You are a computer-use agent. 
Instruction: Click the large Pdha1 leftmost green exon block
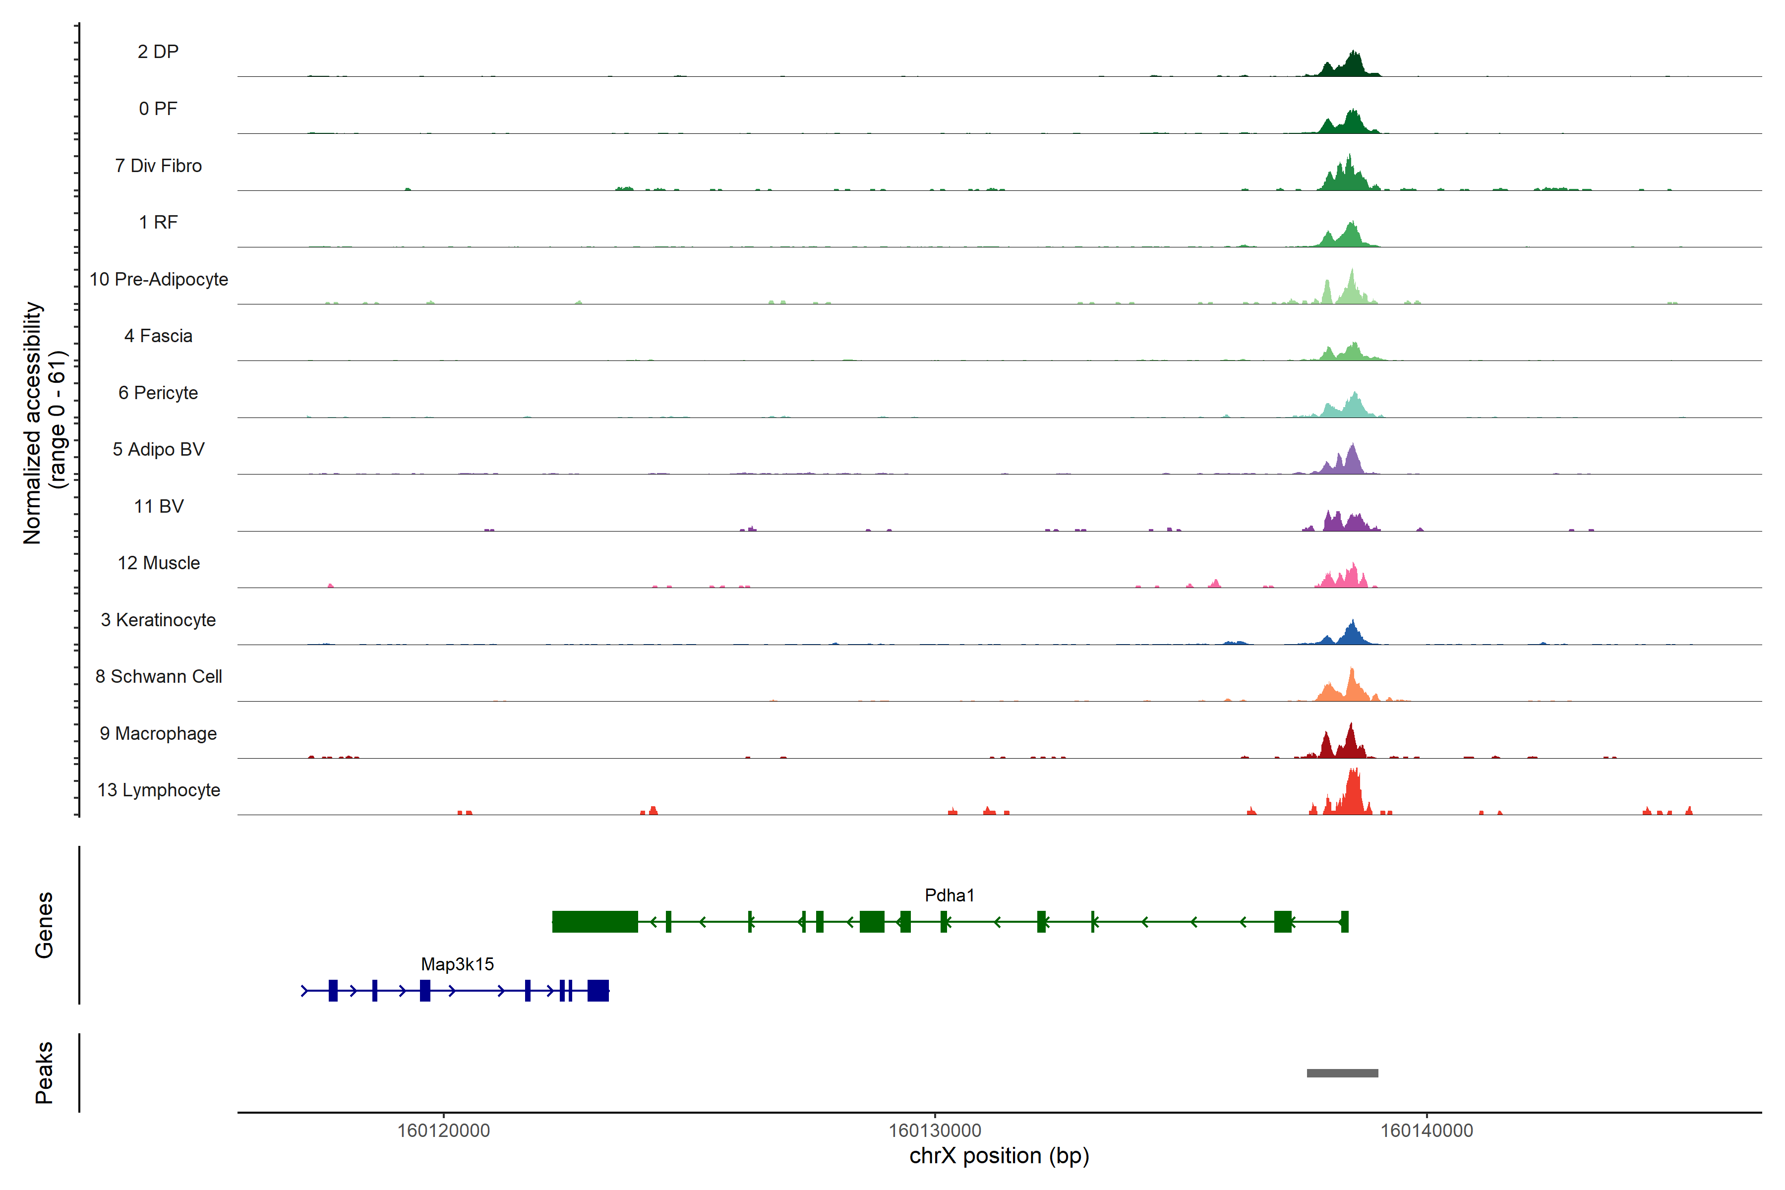click(594, 921)
